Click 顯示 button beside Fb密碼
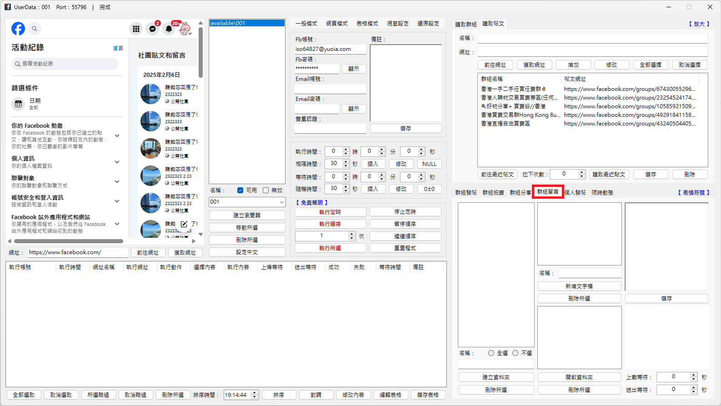Image resolution: width=721 pixels, height=406 pixels. [x=354, y=69]
